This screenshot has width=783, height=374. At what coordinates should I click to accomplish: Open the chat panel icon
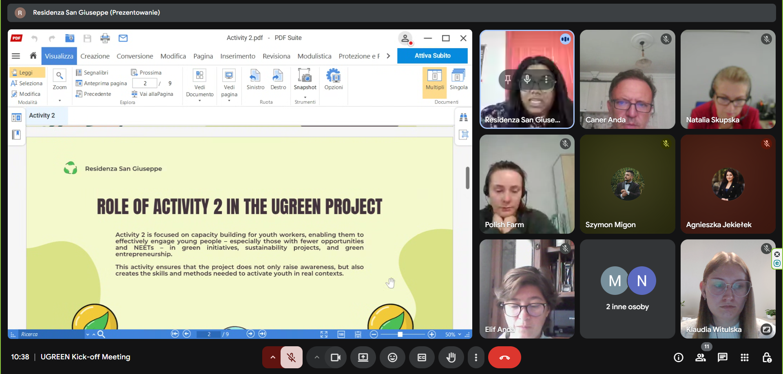(722, 358)
